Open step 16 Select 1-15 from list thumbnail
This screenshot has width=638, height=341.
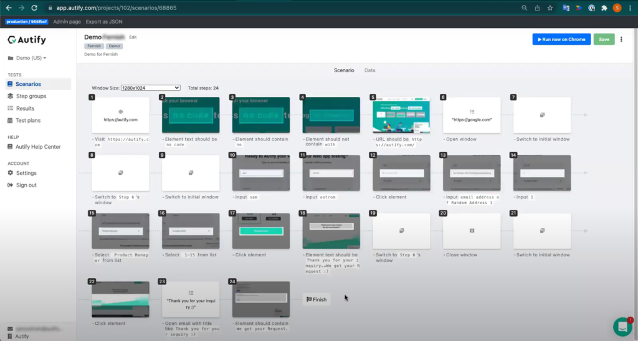click(x=191, y=231)
